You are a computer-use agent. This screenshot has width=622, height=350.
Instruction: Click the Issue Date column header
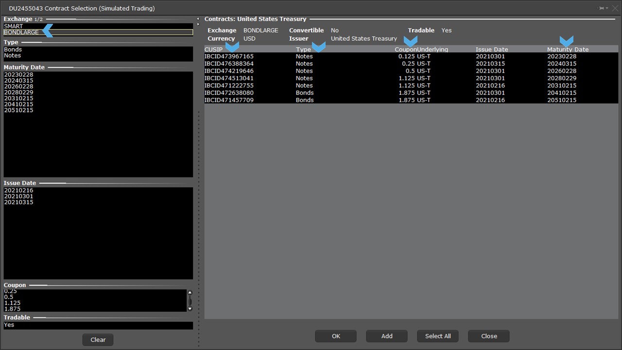coord(492,50)
